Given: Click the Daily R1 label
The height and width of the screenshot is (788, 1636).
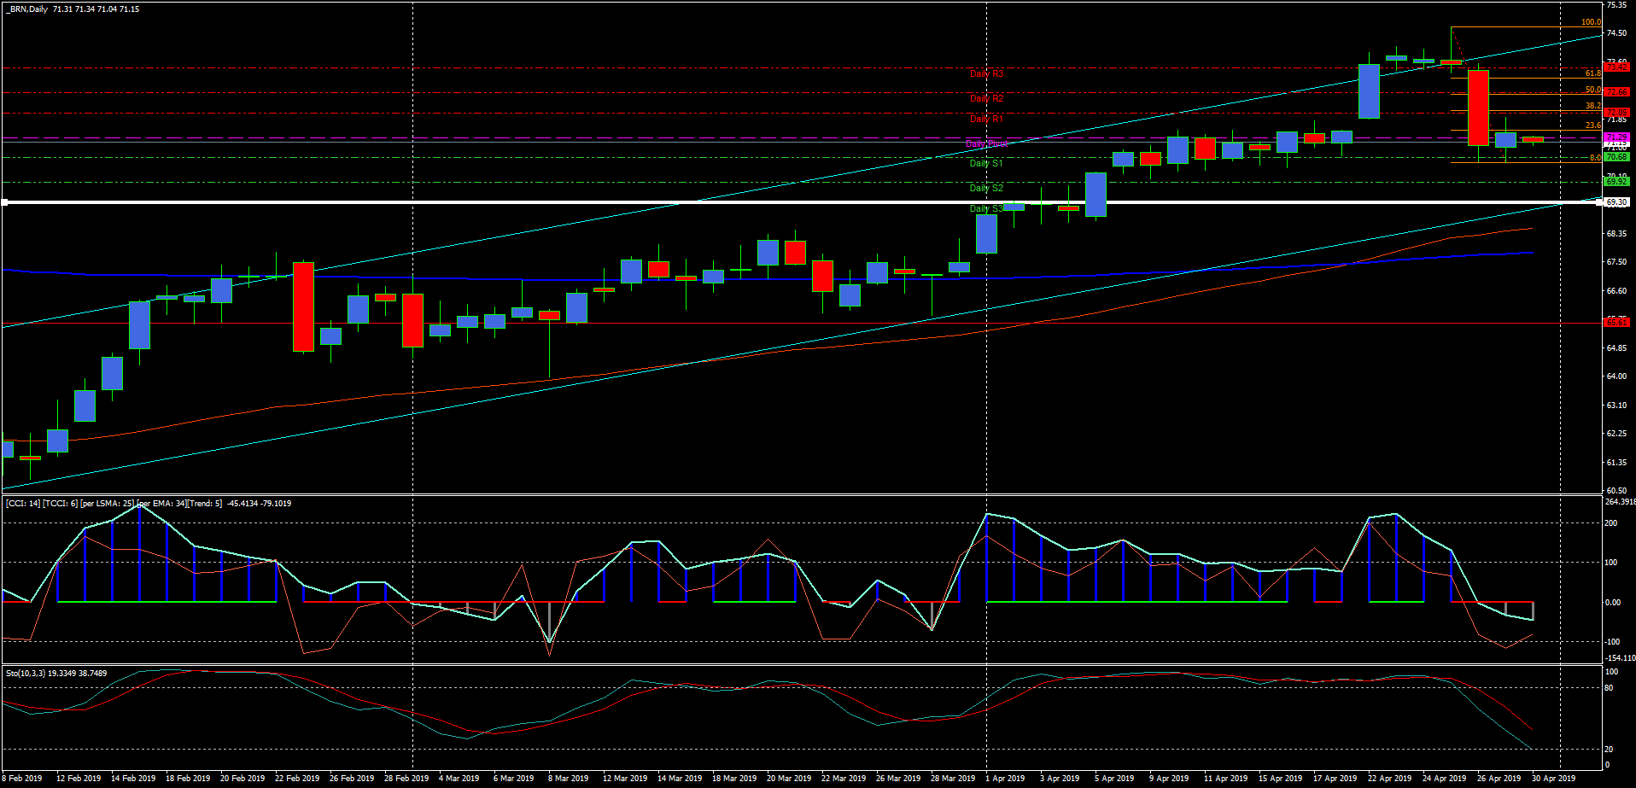Looking at the screenshot, I should (986, 120).
